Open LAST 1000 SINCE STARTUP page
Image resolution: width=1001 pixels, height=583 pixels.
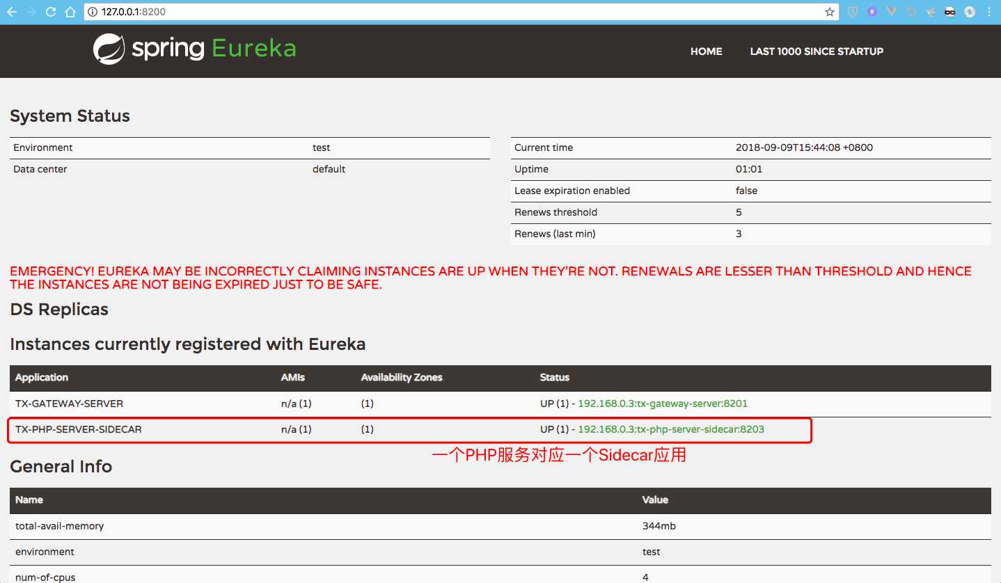[817, 51]
